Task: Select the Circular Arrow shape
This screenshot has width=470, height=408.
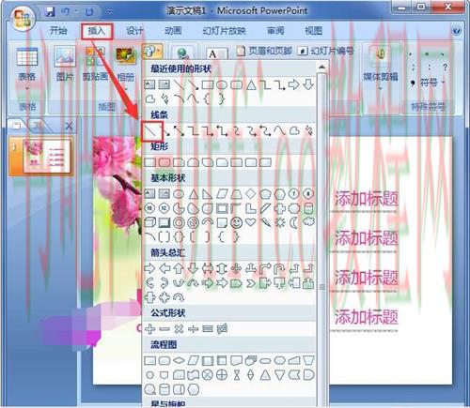Action: click(179, 297)
